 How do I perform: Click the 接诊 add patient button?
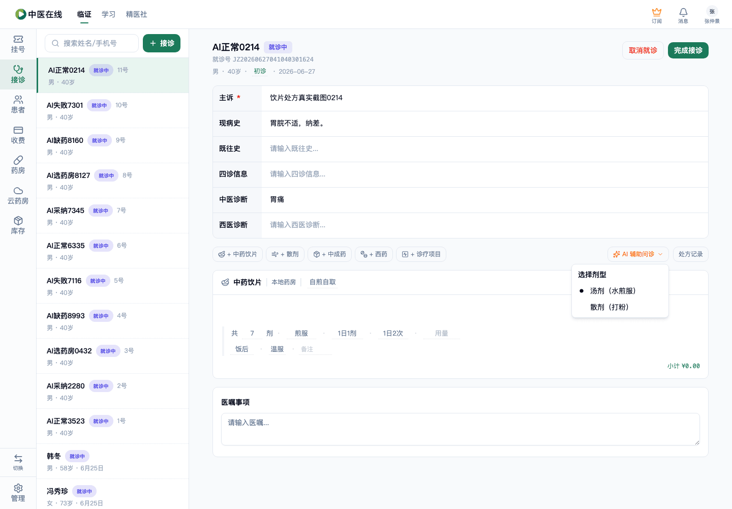162,43
